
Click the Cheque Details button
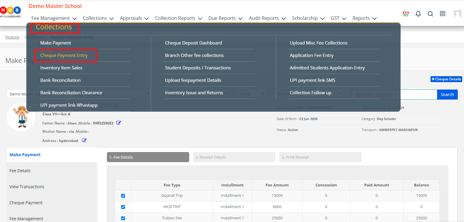tap(446, 79)
